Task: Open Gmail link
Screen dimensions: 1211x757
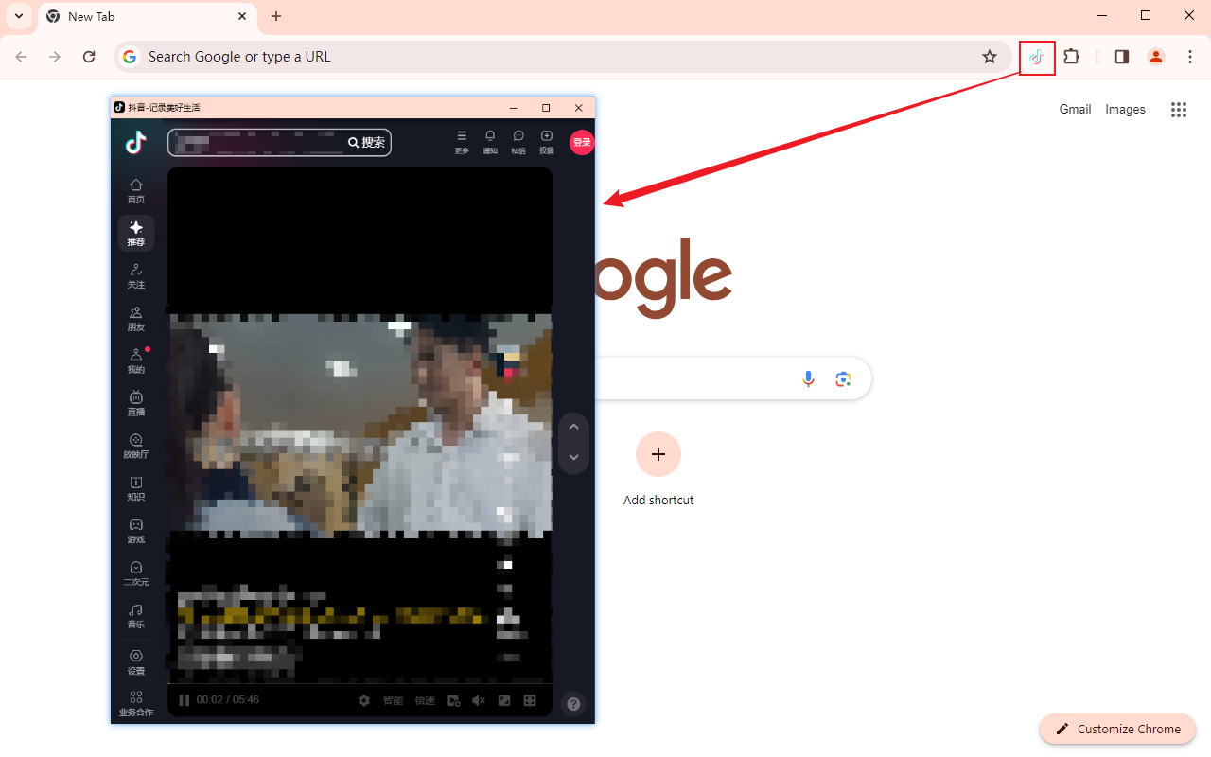Action: (1075, 109)
